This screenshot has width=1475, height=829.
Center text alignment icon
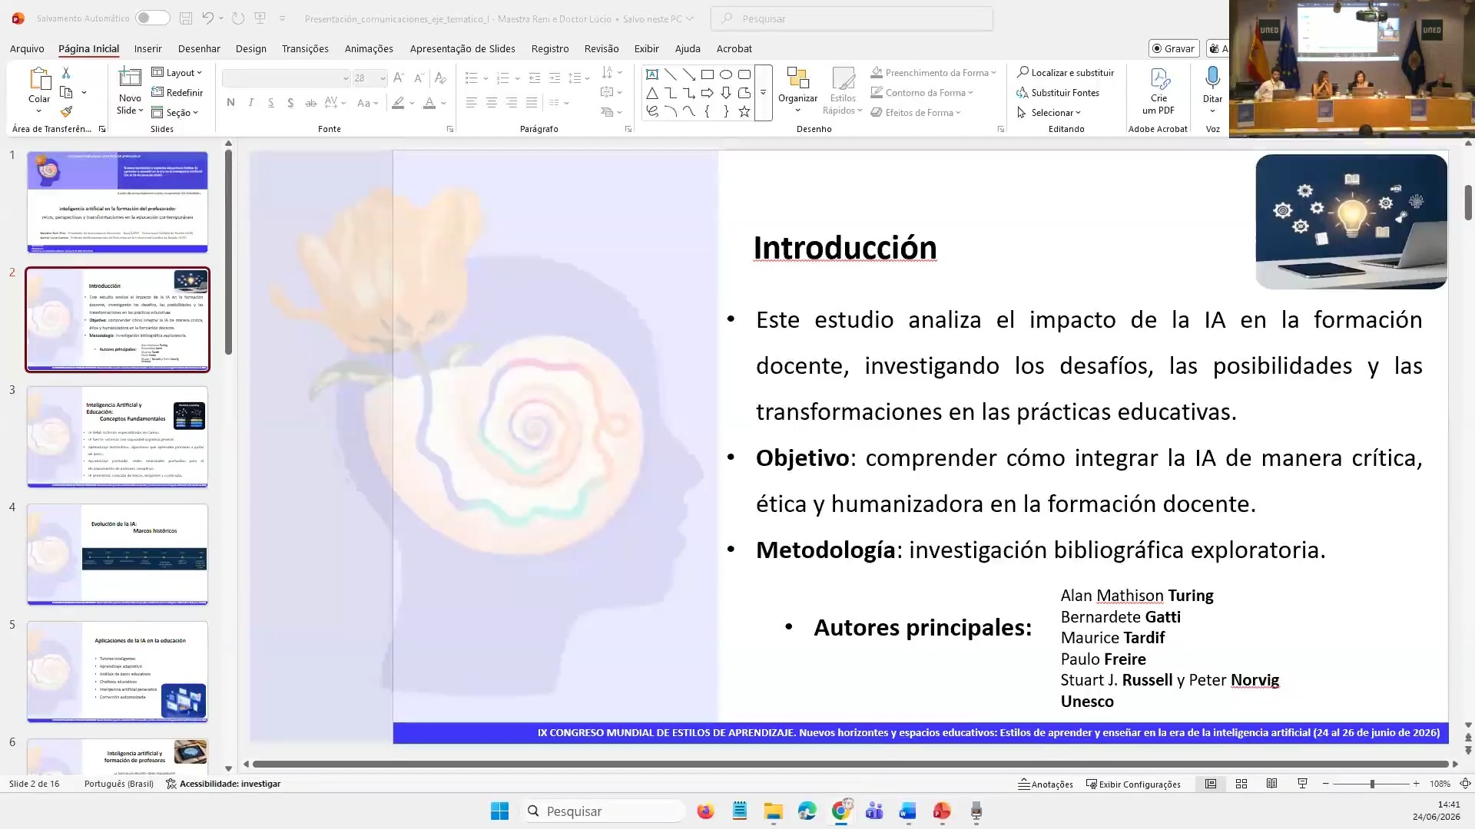coord(491,102)
